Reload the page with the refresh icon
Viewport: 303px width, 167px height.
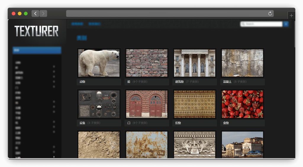click(270, 14)
